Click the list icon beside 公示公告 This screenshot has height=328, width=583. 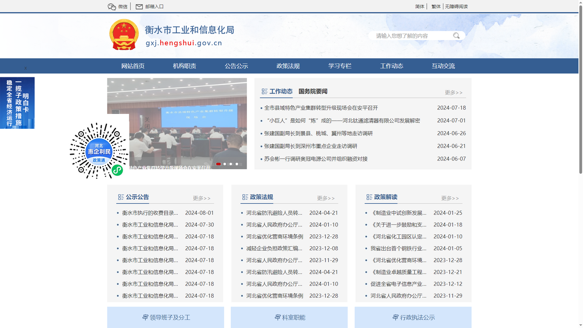[x=121, y=197]
